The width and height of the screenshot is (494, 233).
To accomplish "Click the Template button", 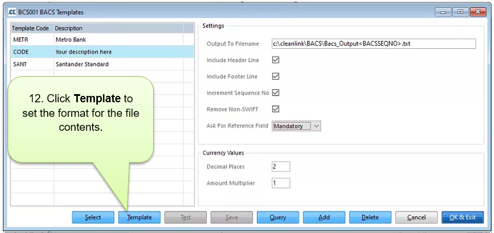I will tap(139, 217).
